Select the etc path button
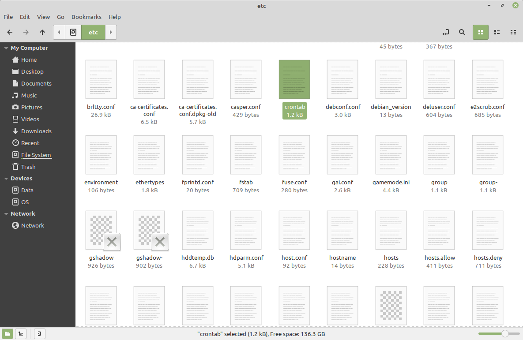This screenshot has width=523, height=340. point(94,32)
